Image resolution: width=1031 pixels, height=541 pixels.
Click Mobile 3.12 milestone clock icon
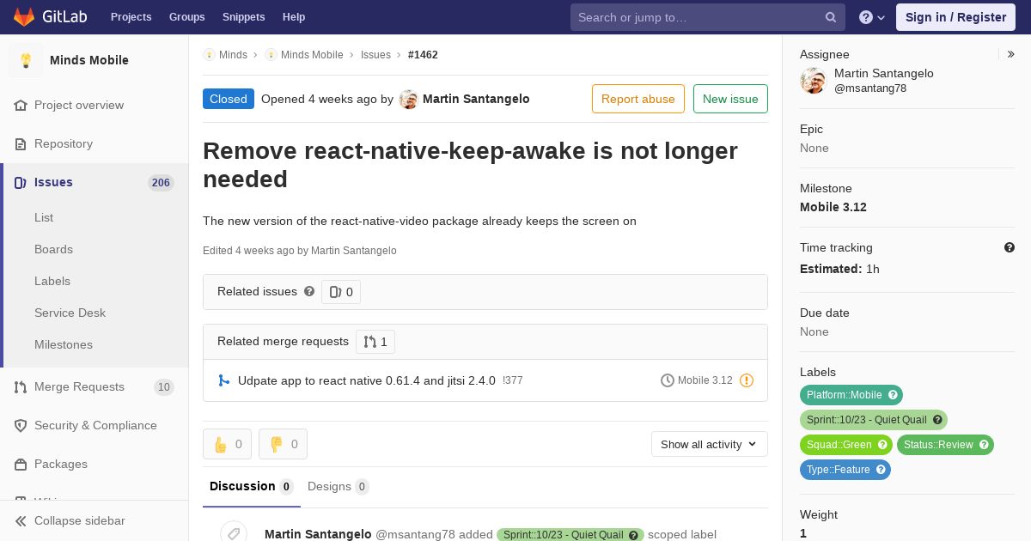[668, 380]
